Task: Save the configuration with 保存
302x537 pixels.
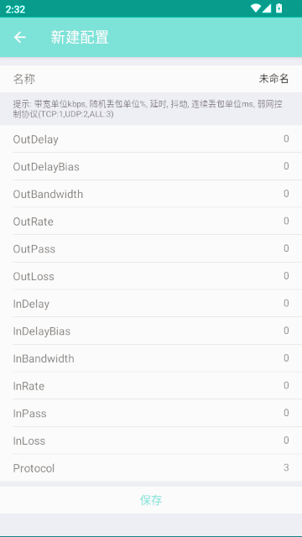Action: coord(151,500)
